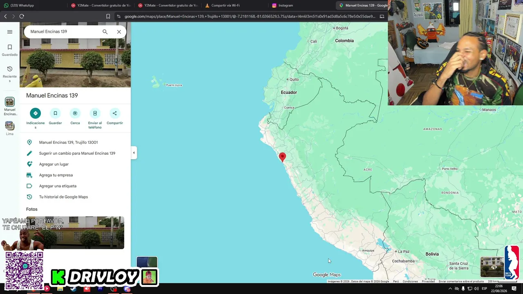Image resolution: width=523 pixels, height=294 pixels.
Task: Open File Explorer from the taskbar
Action: point(60,289)
